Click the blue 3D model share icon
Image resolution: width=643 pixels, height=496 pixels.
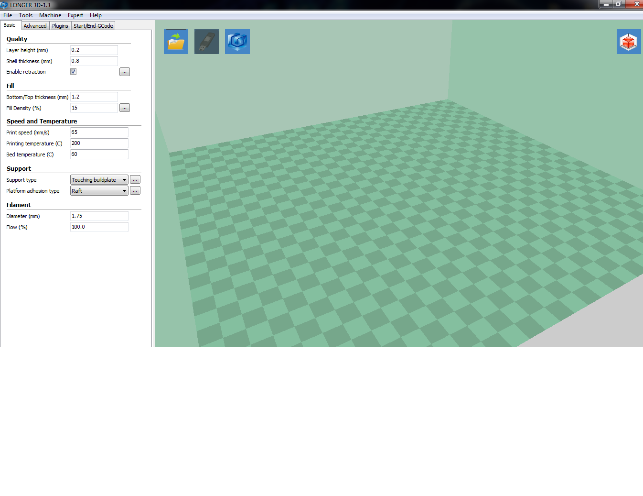pos(237,42)
